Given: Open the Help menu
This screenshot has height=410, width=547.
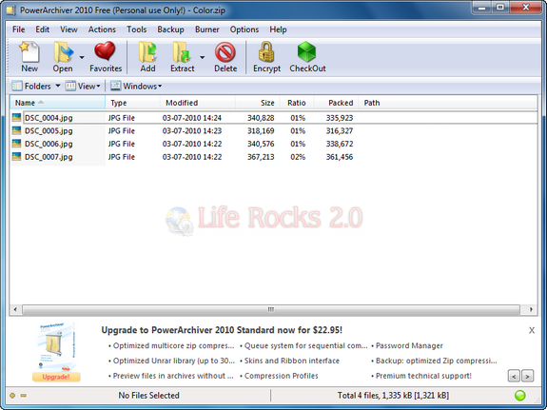Looking at the screenshot, I should pyautogui.click(x=278, y=29).
